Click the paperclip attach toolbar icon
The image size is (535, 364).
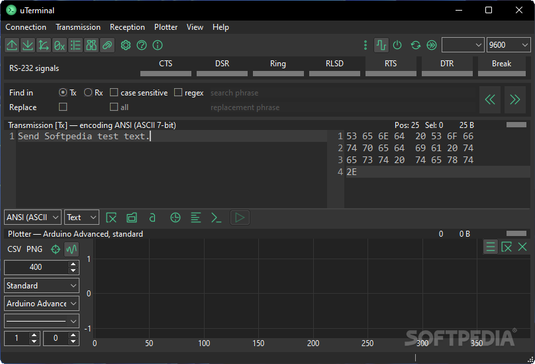107,45
